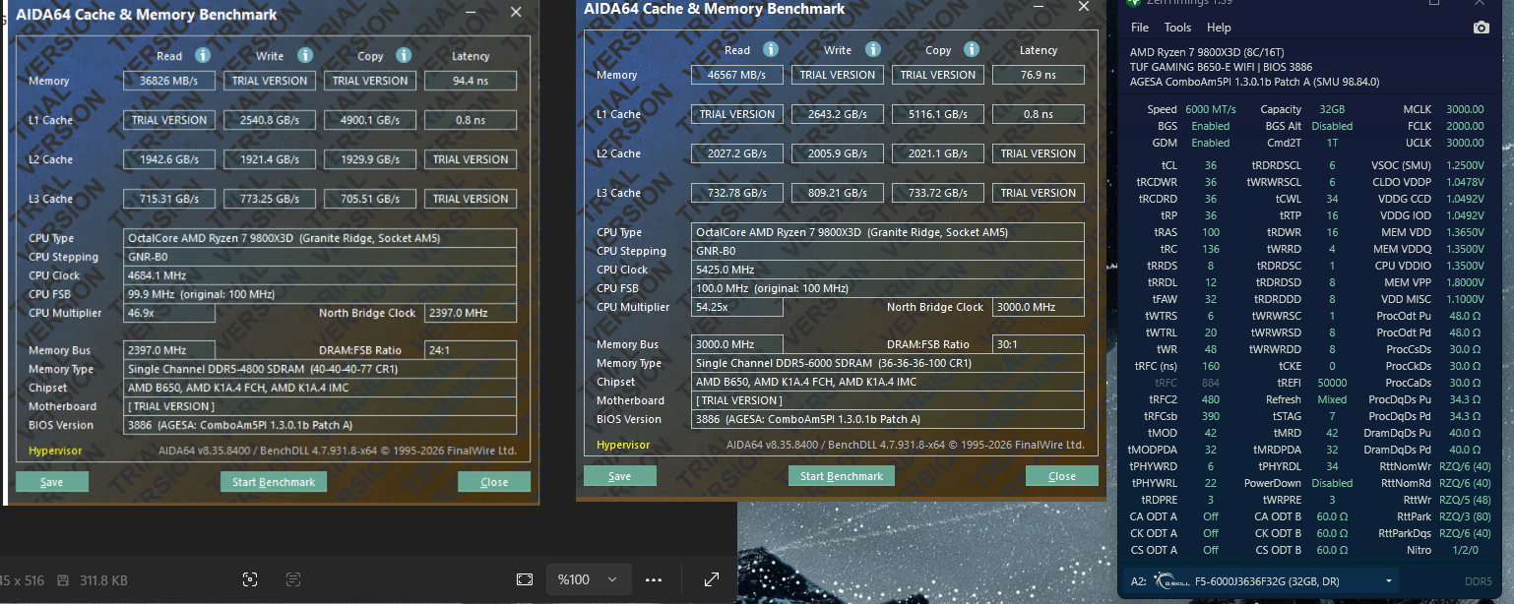This screenshot has width=1514, height=604.
Task: Click the DDR5-6000 SDRAM Memory Type field
Action: tap(888, 363)
